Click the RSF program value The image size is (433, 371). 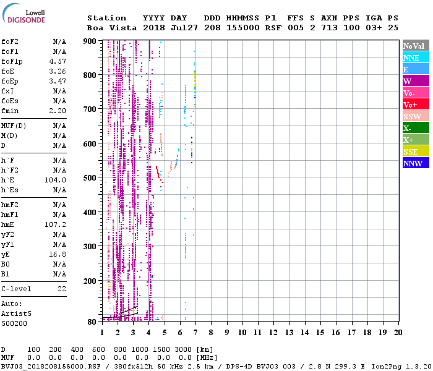(273, 28)
